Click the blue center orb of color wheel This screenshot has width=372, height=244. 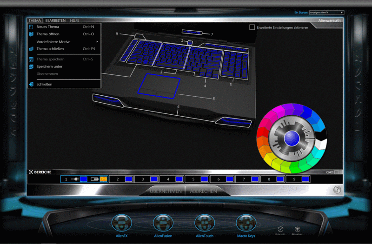(292, 138)
